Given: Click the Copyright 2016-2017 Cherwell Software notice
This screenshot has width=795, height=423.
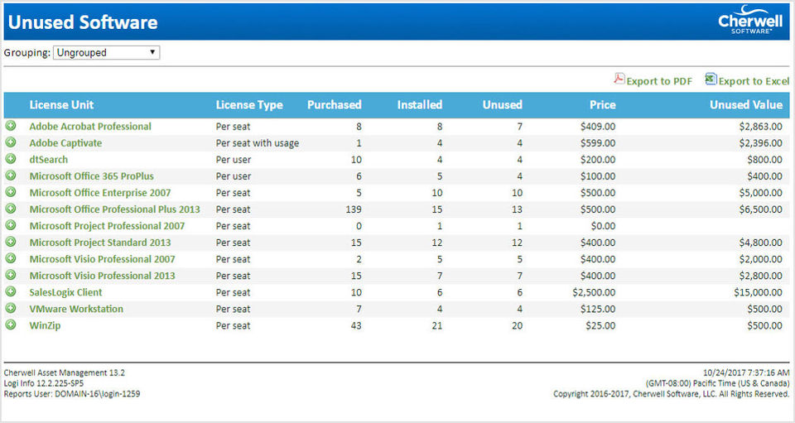Looking at the screenshot, I should click(672, 394).
